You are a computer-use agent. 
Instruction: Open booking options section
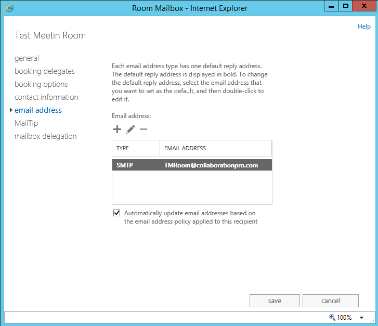point(41,84)
